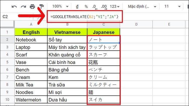This screenshot has height=106, width=189.
Task: Select column D header
Action: coord(136,24)
